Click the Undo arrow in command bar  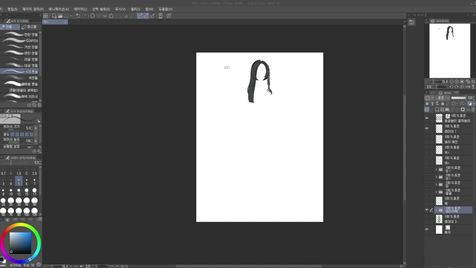pyautogui.click(x=78, y=16)
